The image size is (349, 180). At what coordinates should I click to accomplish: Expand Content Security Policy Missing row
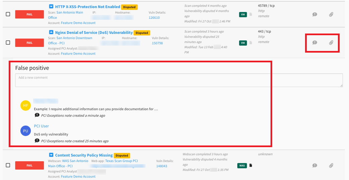[x=51, y=155]
